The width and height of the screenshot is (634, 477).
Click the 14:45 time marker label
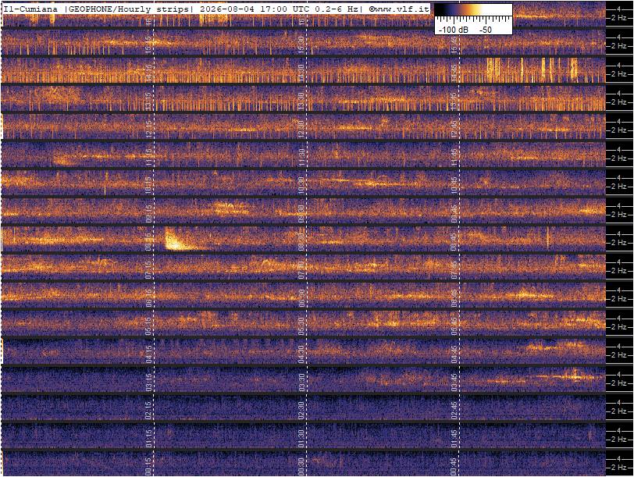[454, 73]
